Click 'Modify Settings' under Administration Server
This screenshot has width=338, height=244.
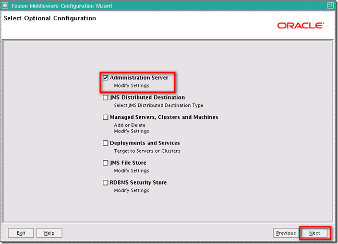pos(131,86)
